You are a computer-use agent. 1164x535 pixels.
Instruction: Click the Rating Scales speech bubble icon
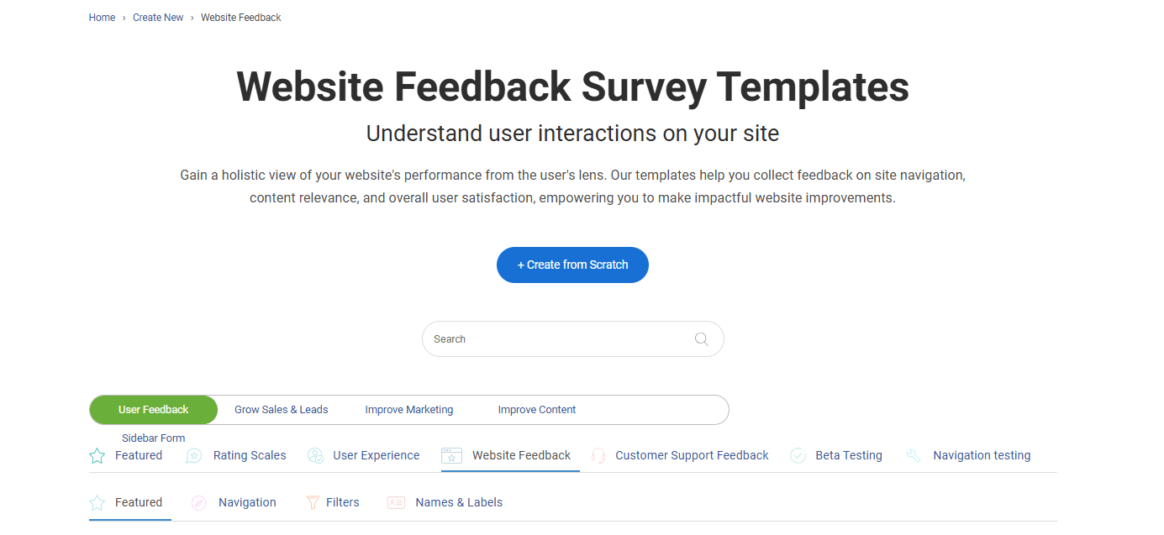click(x=193, y=454)
